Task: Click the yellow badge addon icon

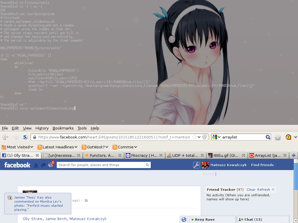Action: (288, 137)
